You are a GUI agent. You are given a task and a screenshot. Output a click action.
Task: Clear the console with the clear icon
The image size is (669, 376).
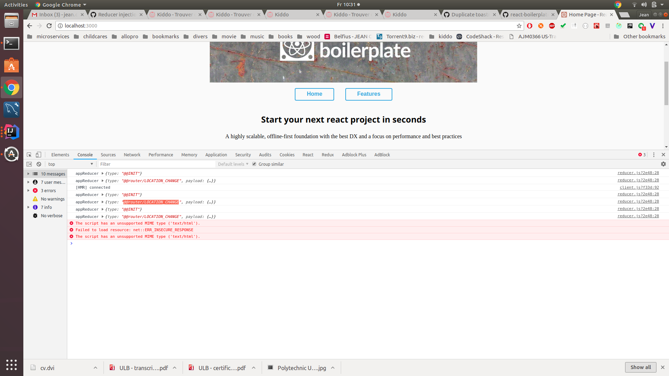(39, 164)
